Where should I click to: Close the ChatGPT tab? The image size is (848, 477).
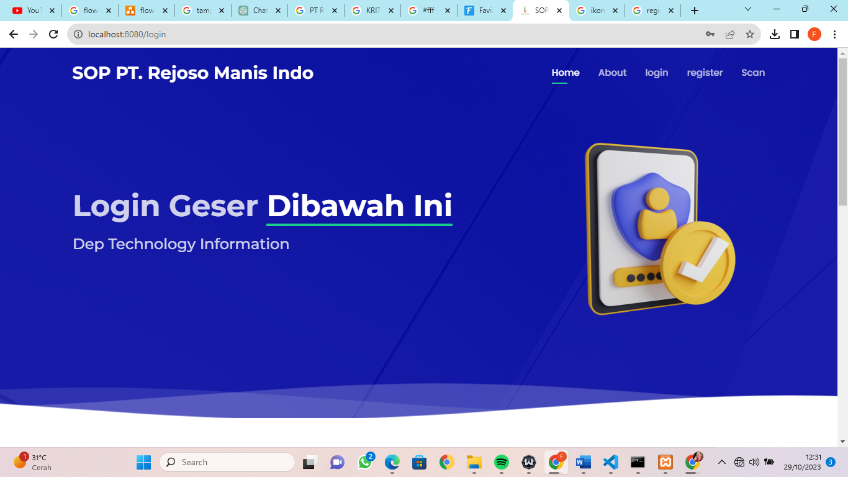coord(278,11)
